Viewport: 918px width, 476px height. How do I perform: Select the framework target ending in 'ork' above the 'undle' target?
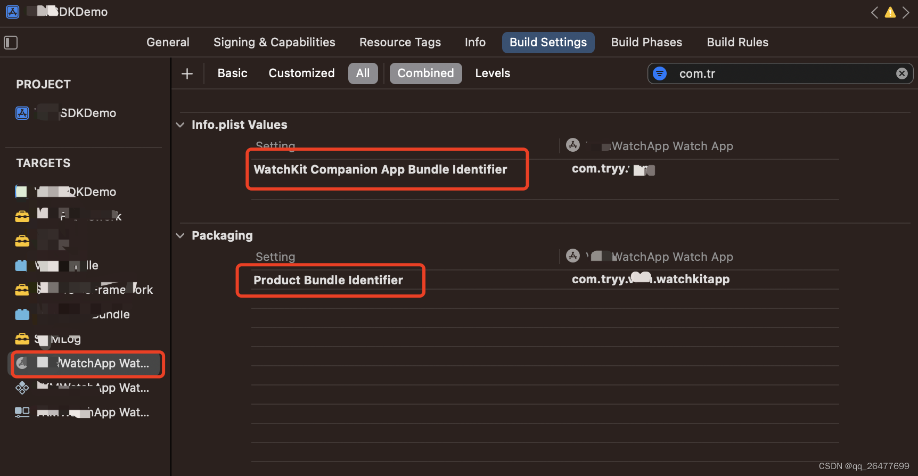[x=84, y=290]
